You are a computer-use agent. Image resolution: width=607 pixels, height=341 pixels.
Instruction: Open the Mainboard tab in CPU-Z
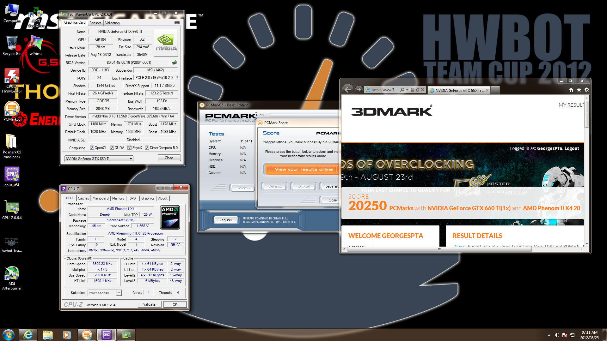pos(101,198)
